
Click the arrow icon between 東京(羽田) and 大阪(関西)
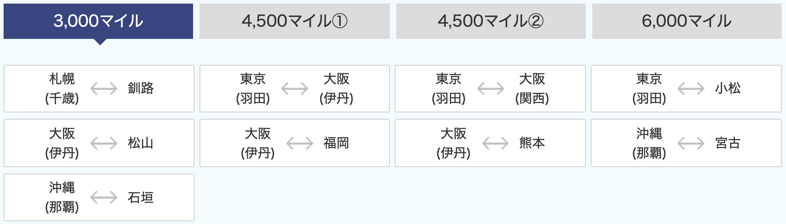(491, 89)
